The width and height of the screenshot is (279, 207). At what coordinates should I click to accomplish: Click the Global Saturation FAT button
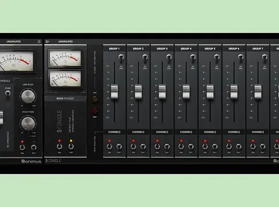(95, 99)
